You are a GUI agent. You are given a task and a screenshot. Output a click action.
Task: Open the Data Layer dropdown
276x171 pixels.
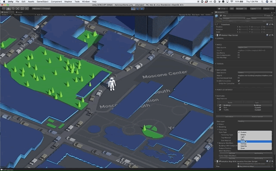pyautogui.click(x=255, y=121)
